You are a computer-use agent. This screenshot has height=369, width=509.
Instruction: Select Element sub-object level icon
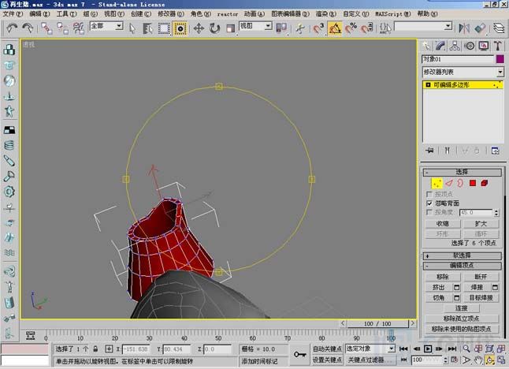pos(485,184)
